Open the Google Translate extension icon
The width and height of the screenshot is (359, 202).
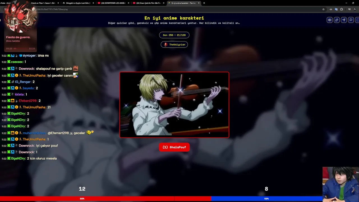coord(336,9)
